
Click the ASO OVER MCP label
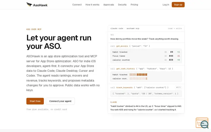(x=34, y=29)
